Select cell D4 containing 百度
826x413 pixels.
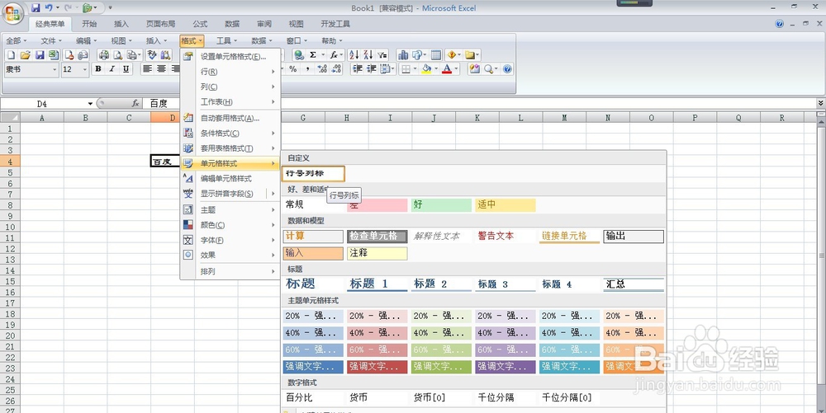(x=165, y=162)
